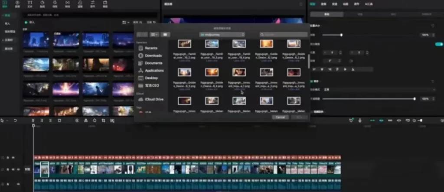Click the split clip tool in the timeline toolbar

33,120
